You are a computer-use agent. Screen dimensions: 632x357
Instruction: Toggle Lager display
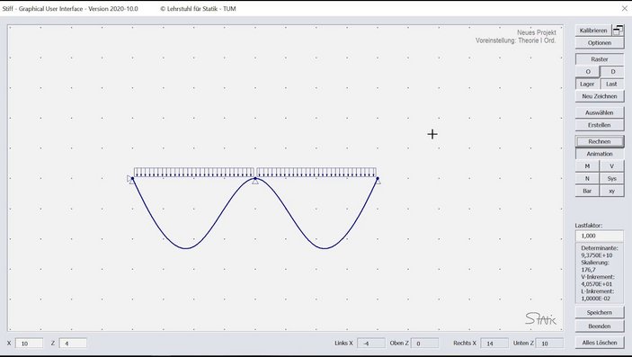coord(587,84)
